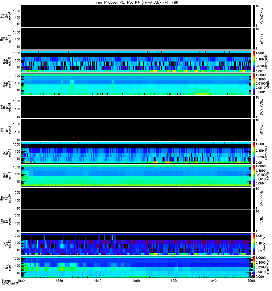Click the <|mV/m|> unit label beside tha fbk edc12
The image size is (272, 291).
click(266, 61)
